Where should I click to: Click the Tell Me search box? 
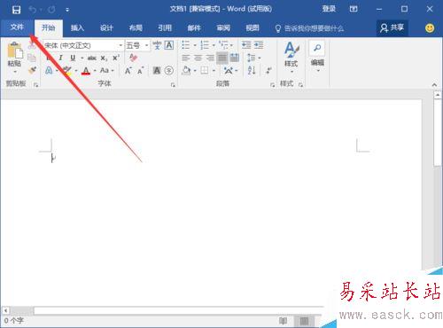coord(309,28)
